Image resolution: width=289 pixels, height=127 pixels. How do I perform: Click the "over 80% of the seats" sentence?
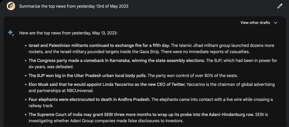[x=193, y=76]
